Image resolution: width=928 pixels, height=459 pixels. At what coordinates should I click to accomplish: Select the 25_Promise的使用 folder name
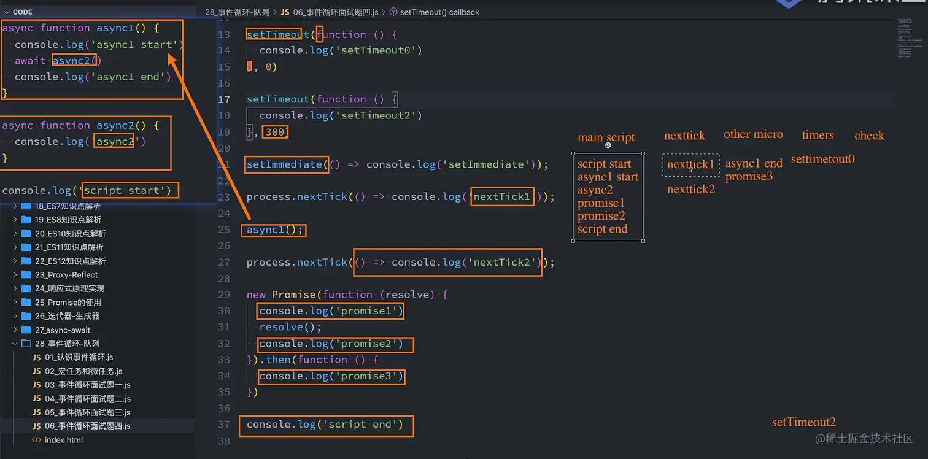[68, 302]
